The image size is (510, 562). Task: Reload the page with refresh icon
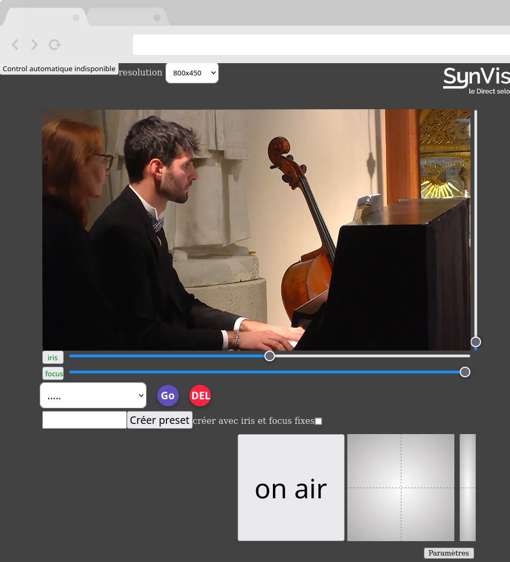tap(55, 45)
